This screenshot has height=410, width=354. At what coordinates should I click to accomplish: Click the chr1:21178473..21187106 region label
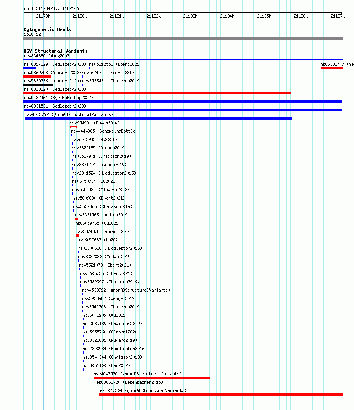coord(51,8)
